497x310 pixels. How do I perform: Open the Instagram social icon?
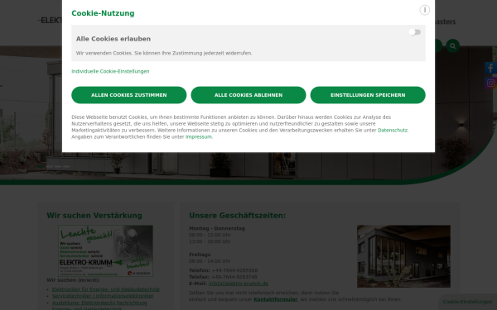point(490,83)
